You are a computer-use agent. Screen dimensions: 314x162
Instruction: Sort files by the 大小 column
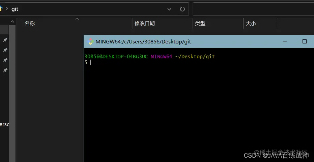tap(251, 24)
